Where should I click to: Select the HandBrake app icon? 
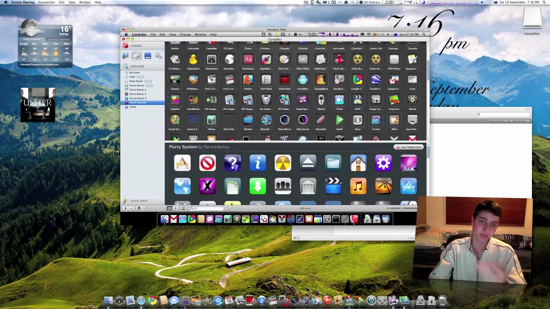point(193,100)
